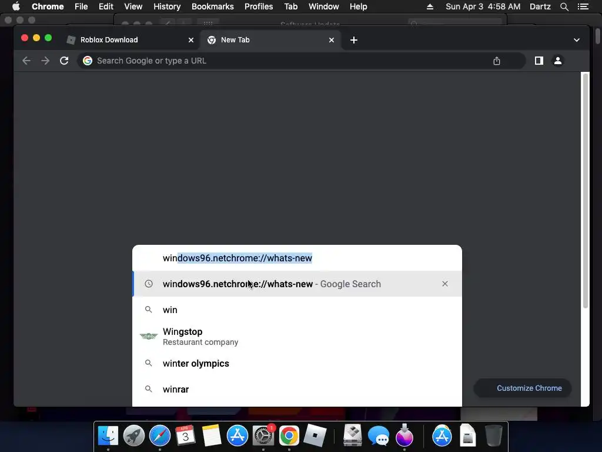Go forward using the Chrome forward arrow

tap(45, 61)
